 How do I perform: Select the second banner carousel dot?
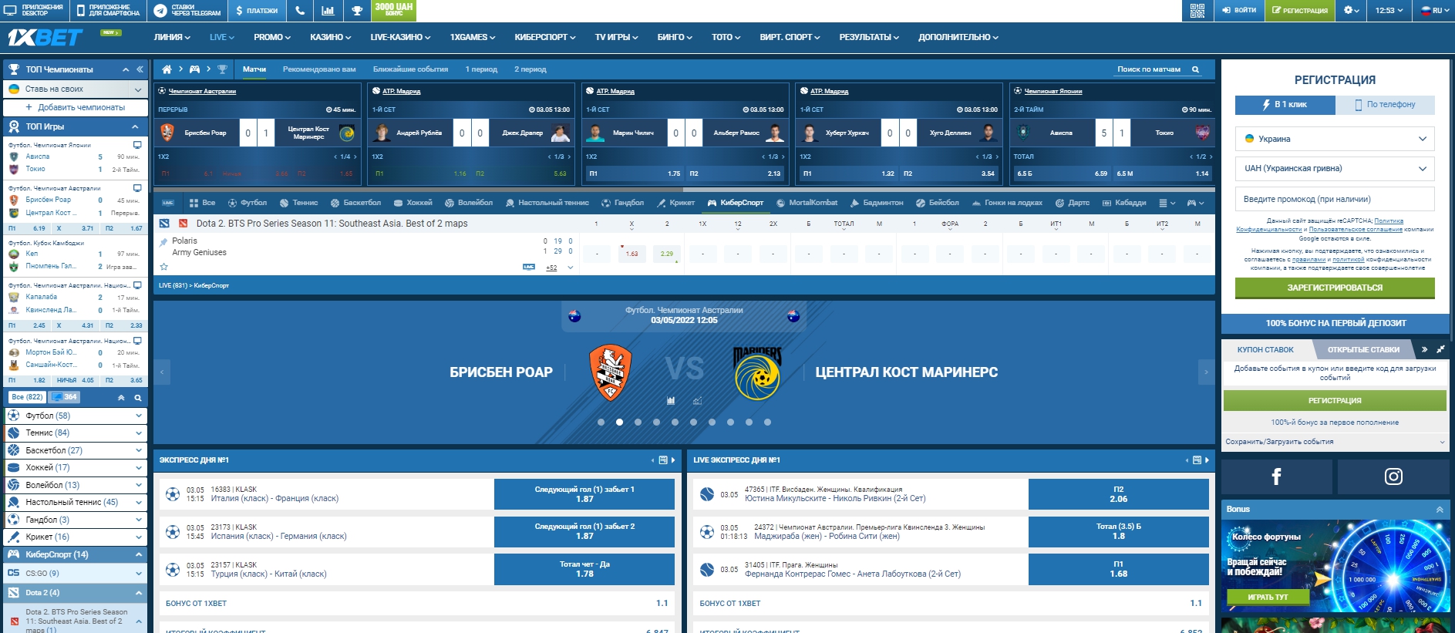point(619,423)
